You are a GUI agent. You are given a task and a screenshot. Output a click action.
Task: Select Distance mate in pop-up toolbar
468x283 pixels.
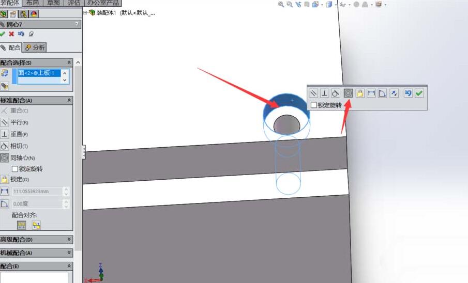[x=371, y=93]
